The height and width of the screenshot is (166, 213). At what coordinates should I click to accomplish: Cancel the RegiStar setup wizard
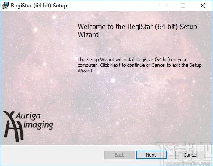pyautogui.click(x=190, y=155)
